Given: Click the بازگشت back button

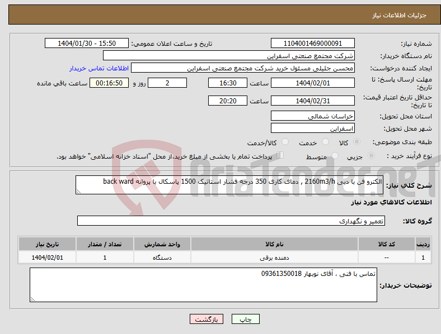Looking at the screenshot, I should point(207,319).
